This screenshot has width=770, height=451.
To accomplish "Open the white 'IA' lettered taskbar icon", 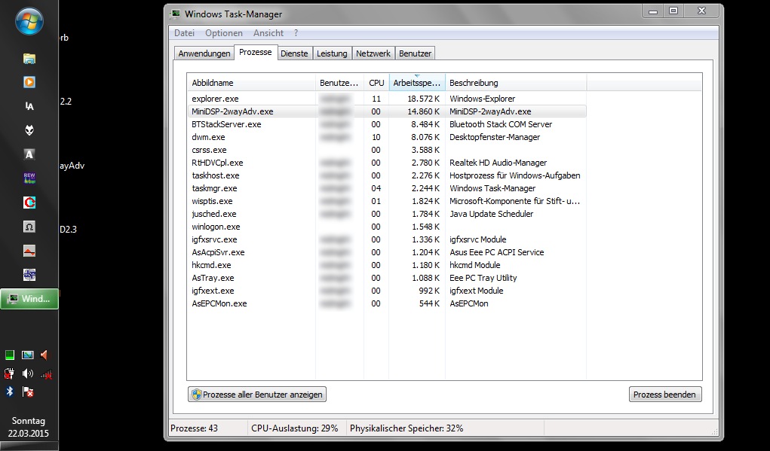I will pyautogui.click(x=29, y=106).
